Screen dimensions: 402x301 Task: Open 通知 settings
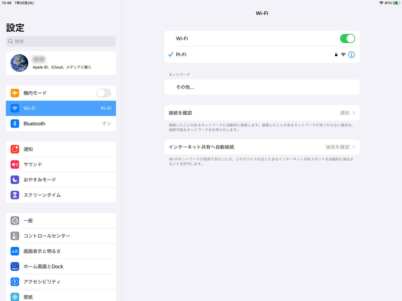pos(61,149)
